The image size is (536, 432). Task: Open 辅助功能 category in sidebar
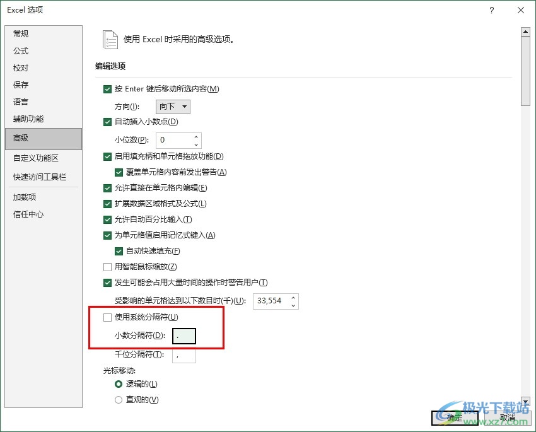pyautogui.click(x=44, y=119)
